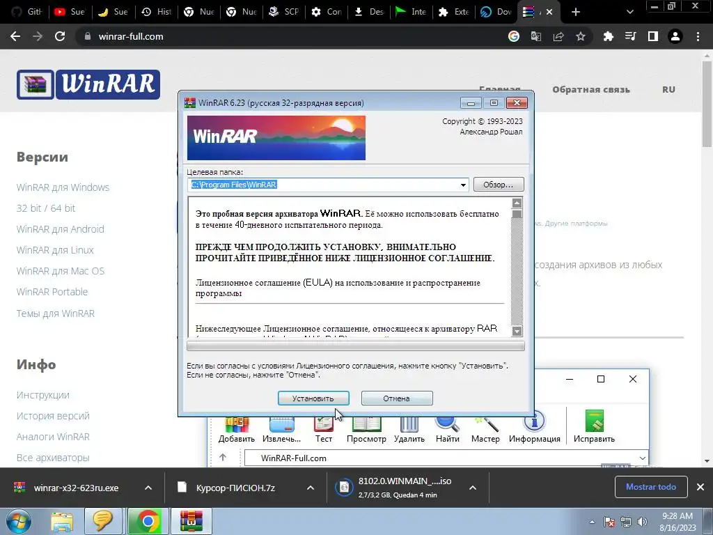Open the profile avatar icon
Image resolution: width=713 pixels, height=535 pixels.
(675, 36)
